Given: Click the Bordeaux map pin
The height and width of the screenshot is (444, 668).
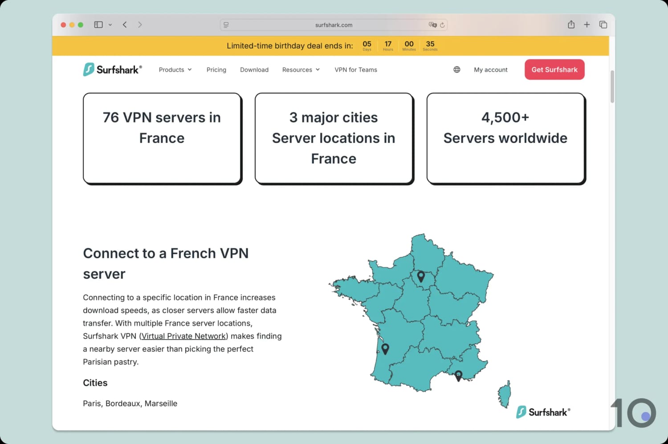Looking at the screenshot, I should pyautogui.click(x=385, y=349).
